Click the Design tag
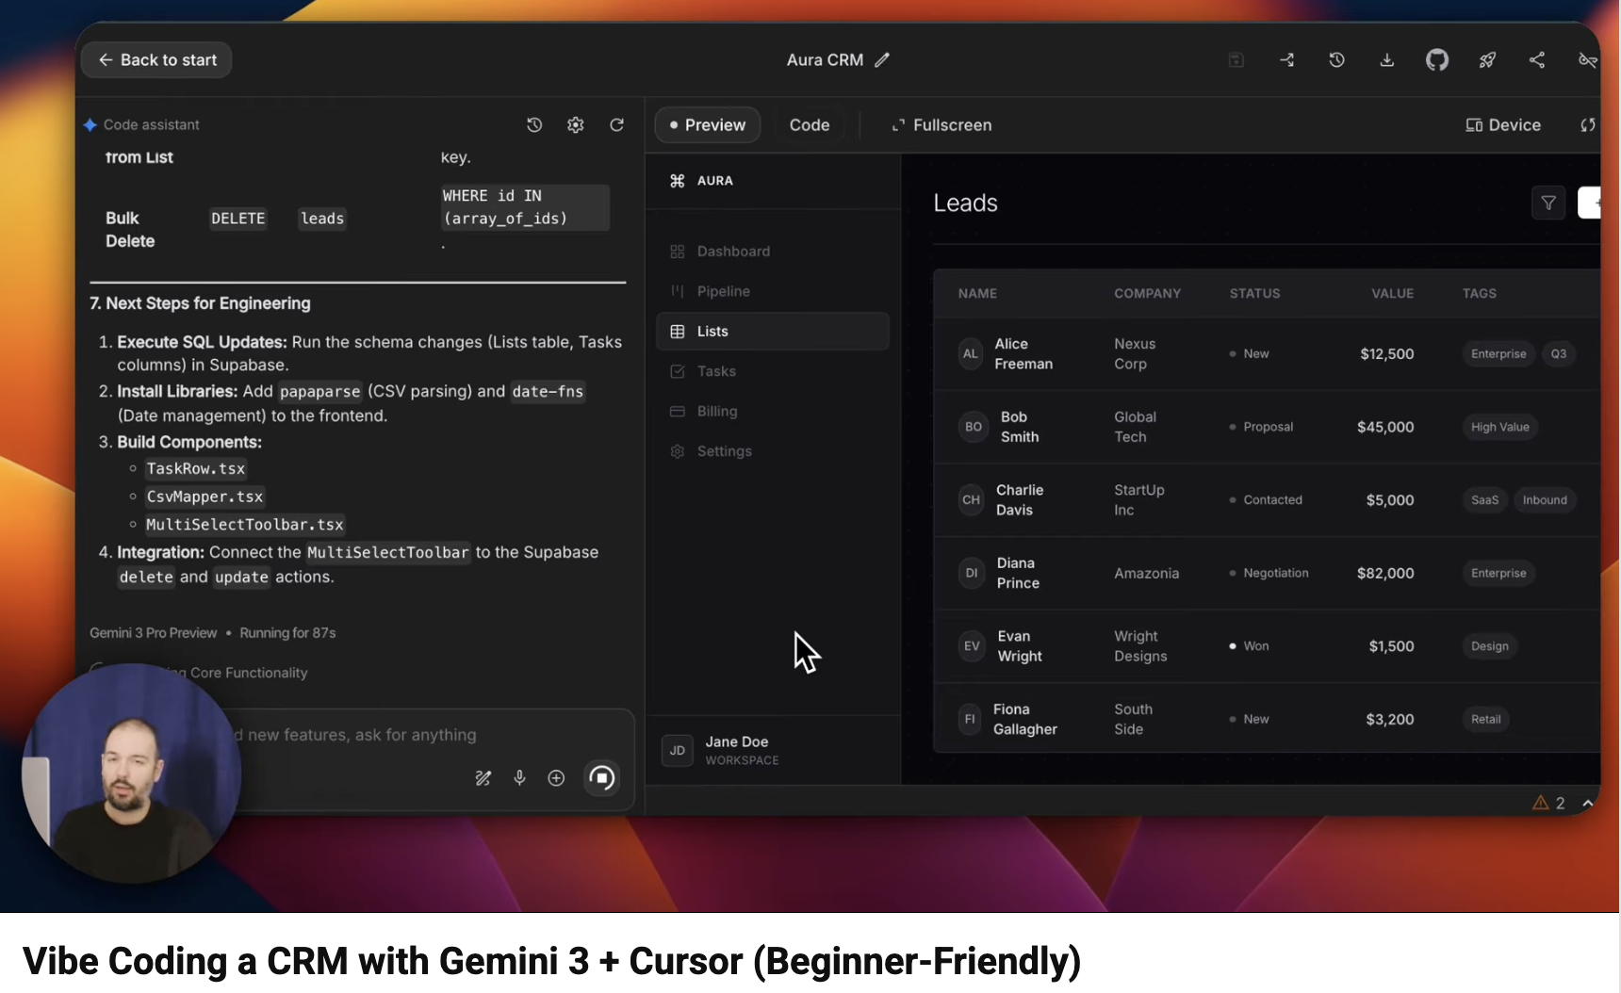The height and width of the screenshot is (993, 1621). click(1489, 646)
